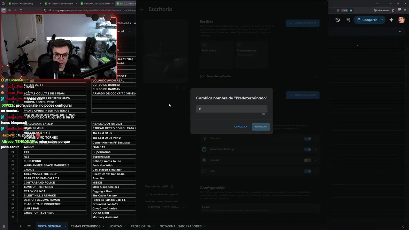
Task: Click the Discord app icon
Action: click(x=204, y=160)
